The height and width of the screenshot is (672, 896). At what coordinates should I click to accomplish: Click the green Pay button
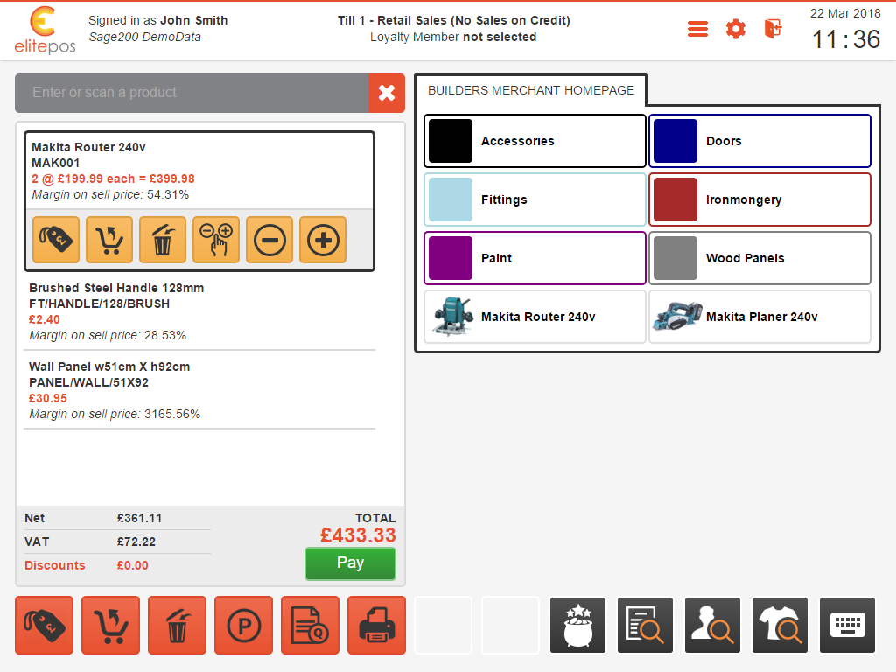click(350, 563)
